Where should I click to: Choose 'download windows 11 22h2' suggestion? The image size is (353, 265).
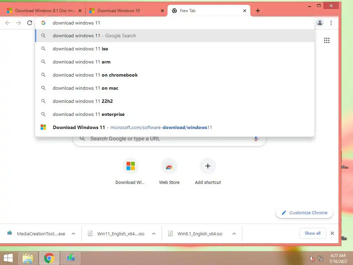[175, 101]
